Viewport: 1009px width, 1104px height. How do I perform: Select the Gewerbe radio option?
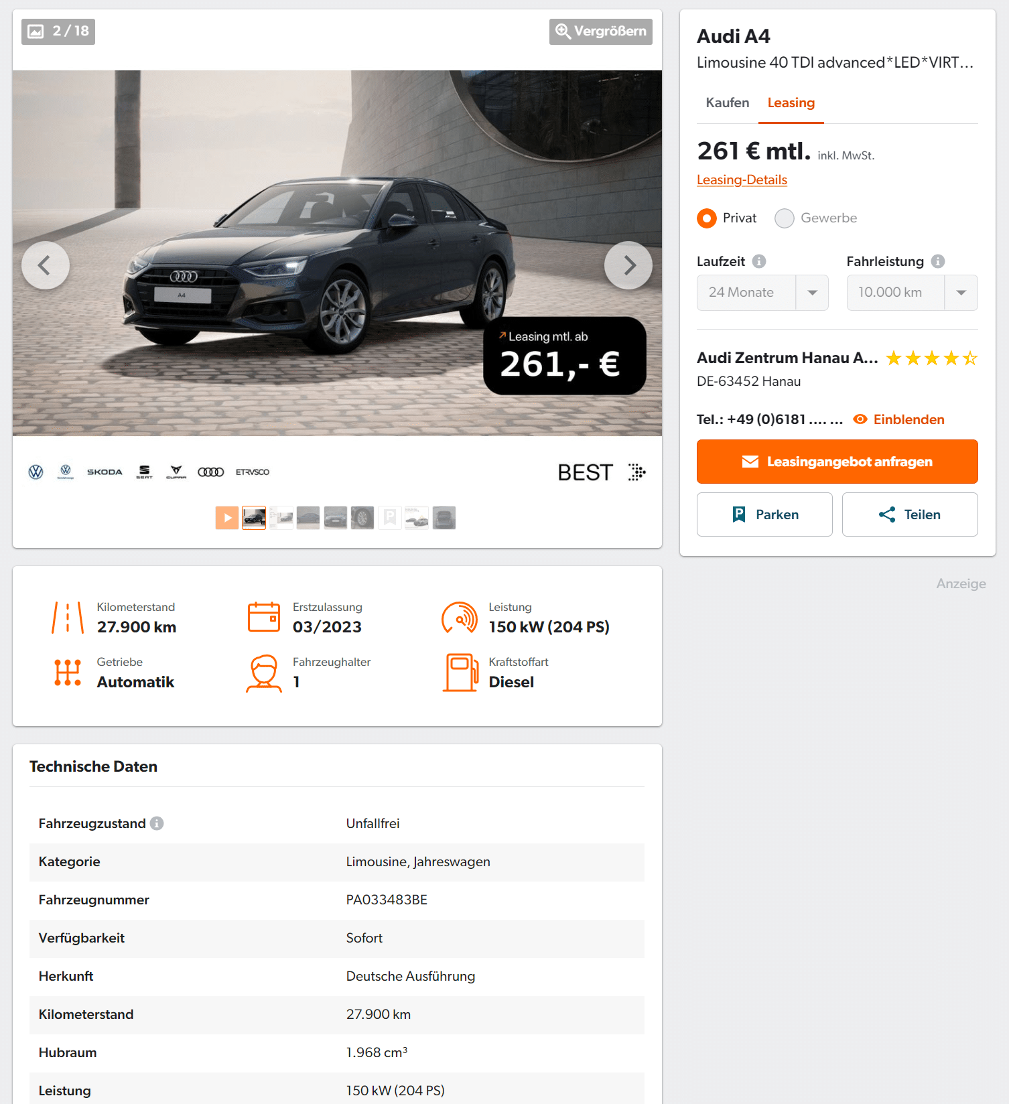[785, 218]
